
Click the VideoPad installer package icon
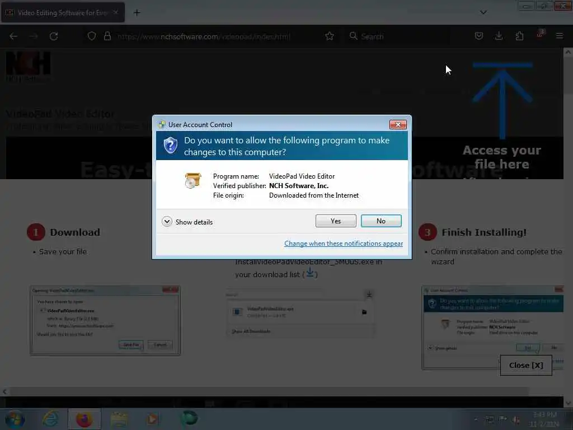point(192,181)
